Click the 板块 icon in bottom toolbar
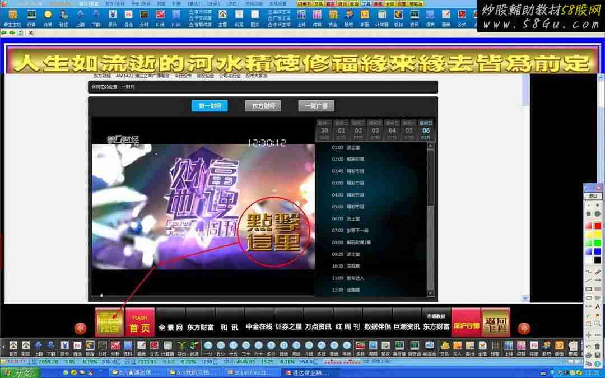The height and width of the screenshot is (378, 605). coord(90,348)
